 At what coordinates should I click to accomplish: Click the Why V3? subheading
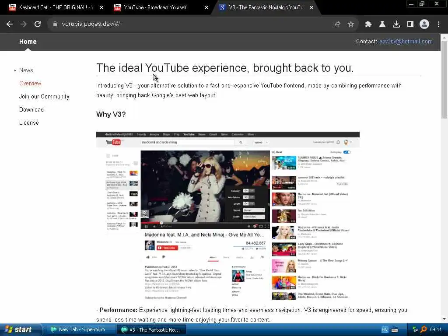point(111,114)
